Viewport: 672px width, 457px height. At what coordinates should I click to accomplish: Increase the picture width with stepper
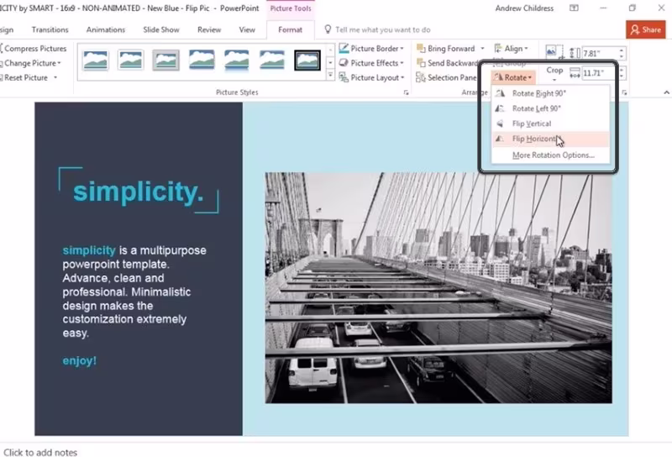coord(622,70)
